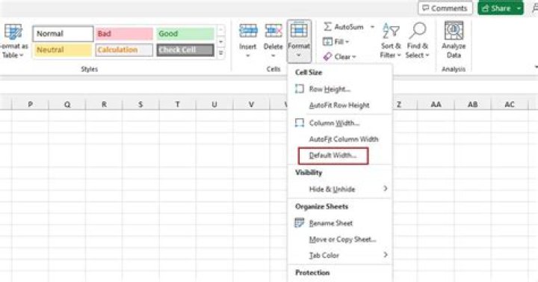Click the Analyze Data icon

(x=454, y=31)
